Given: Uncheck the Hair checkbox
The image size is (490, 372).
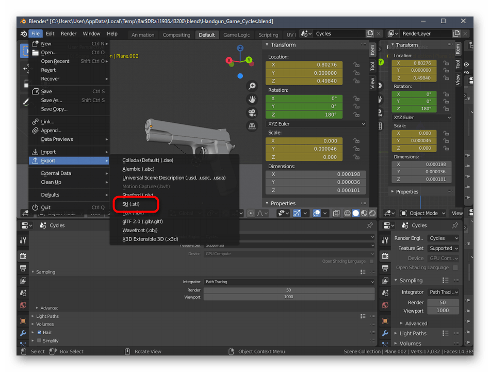Looking at the screenshot, I should click(x=39, y=332).
